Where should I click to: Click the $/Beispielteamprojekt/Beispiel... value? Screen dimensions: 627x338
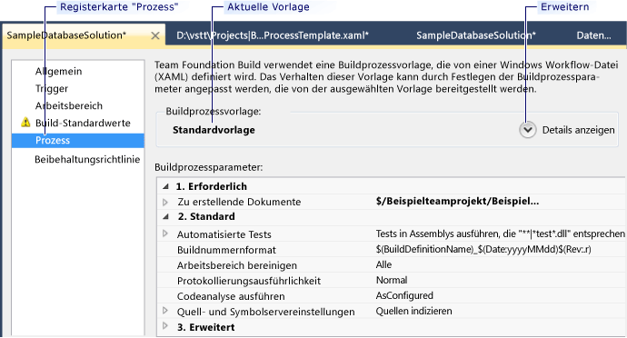(457, 201)
